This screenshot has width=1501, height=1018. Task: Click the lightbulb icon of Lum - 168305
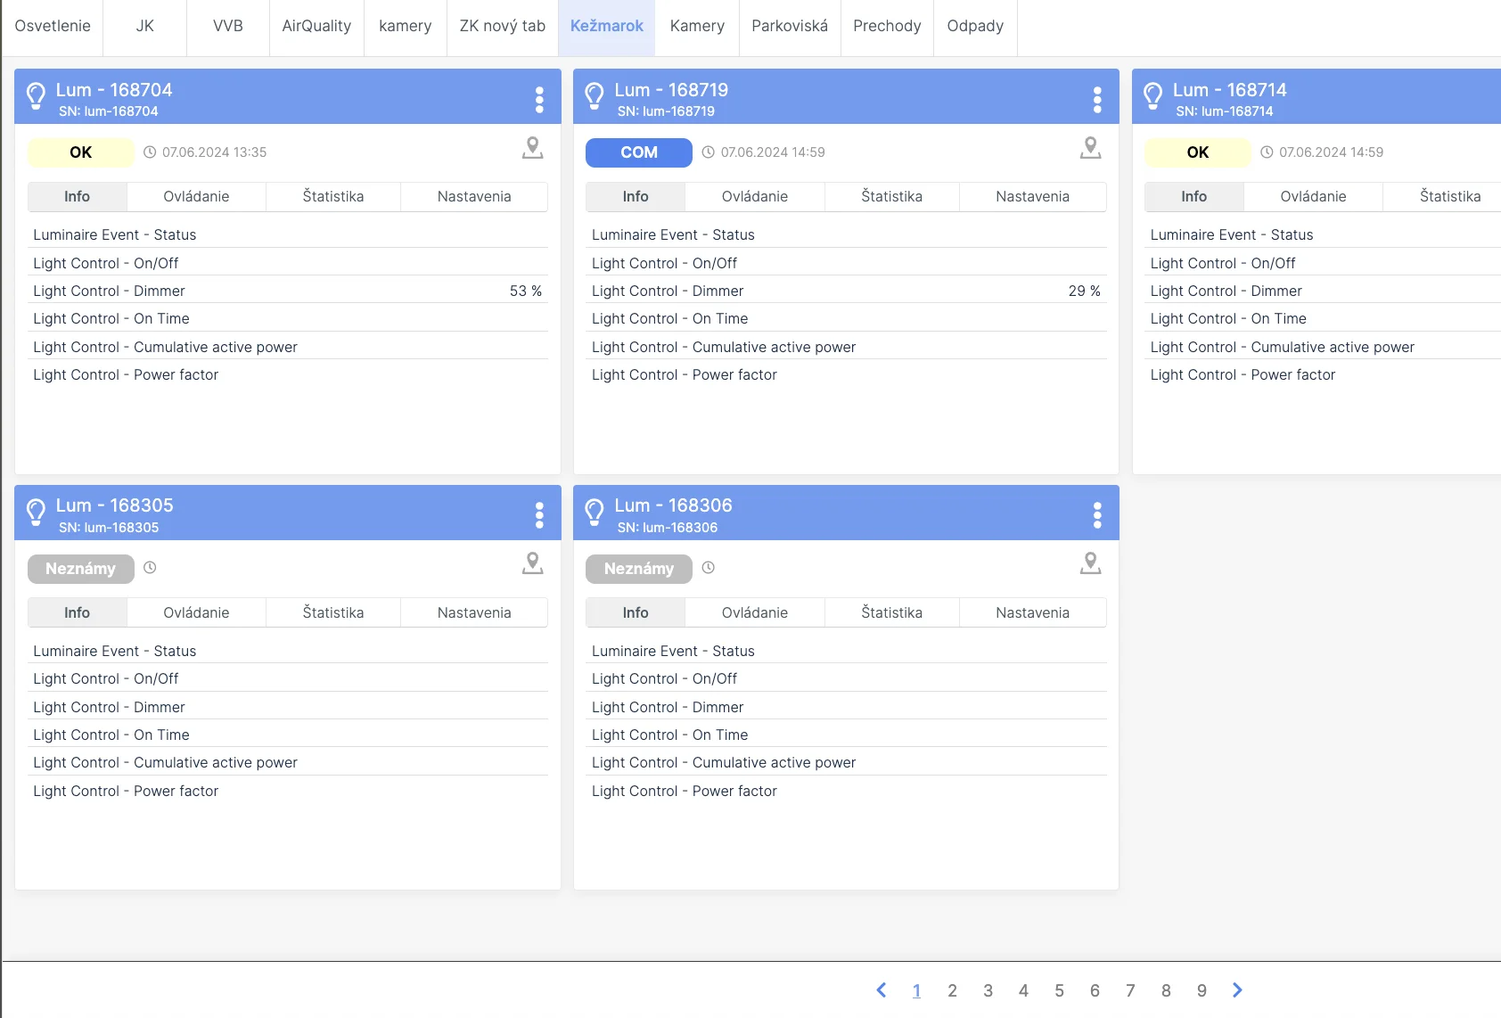(x=36, y=512)
